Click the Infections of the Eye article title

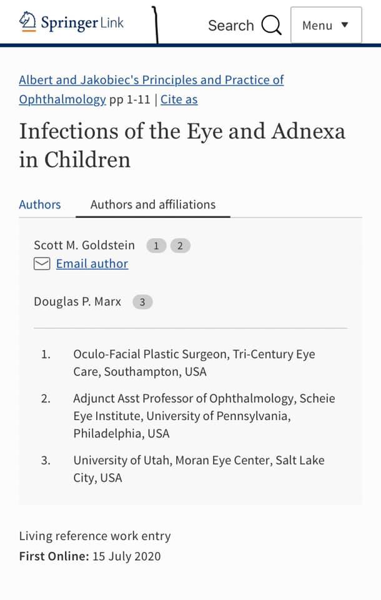(182, 146)
